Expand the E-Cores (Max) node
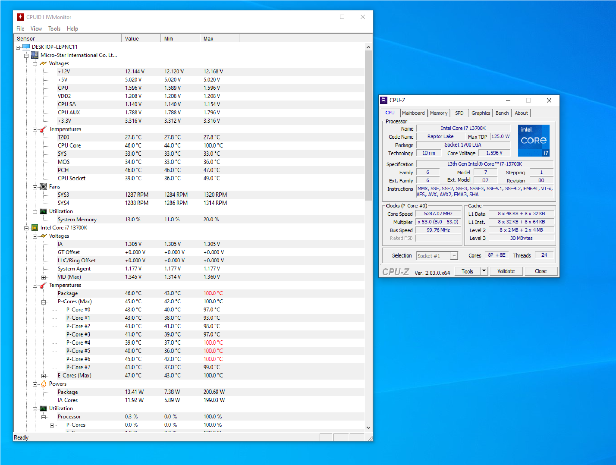Viewport: 616px width, 465px height. tap(44, 376)
